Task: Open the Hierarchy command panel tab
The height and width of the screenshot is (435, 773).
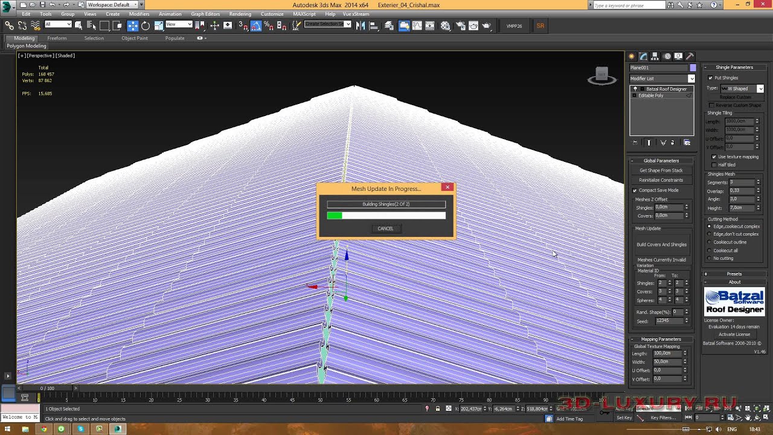Action: tap(655, 56)
